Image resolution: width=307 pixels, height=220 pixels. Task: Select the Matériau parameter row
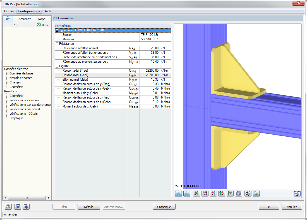point(113,39)
